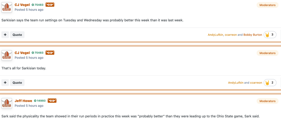This screenshot has width=281, height=122.
Task: Open AndyLufkin's profile in the first post's reactions
Action: [216, 35]
